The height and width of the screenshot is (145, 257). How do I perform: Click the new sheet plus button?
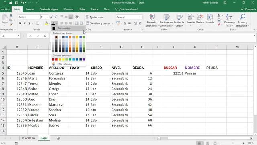pyautogui.click(x=58, y=138)
